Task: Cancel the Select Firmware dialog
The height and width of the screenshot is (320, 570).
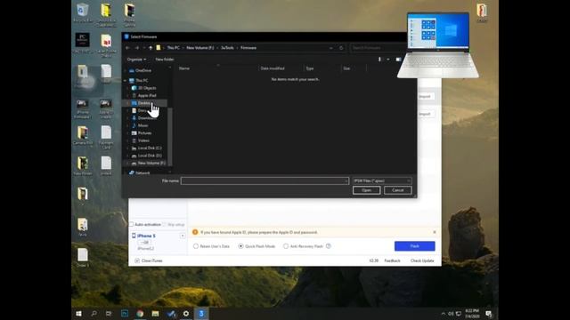Action: pos(398,190)
